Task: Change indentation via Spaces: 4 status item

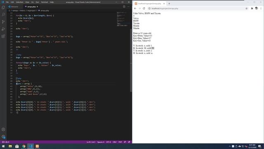Action: tap(101, 142)
